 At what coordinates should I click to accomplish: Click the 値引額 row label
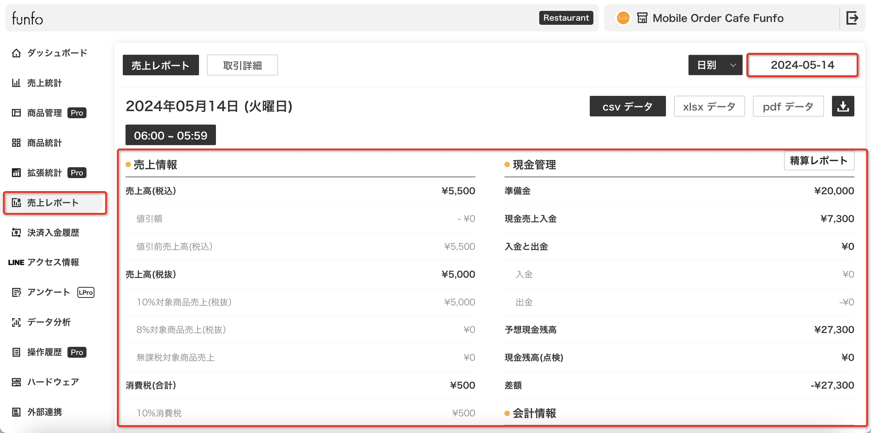click(149, 219)
